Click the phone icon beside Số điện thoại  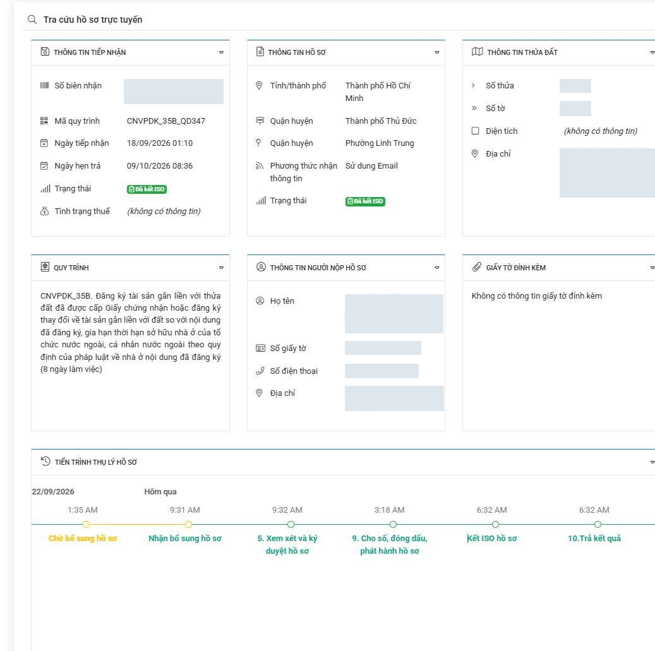260,371
